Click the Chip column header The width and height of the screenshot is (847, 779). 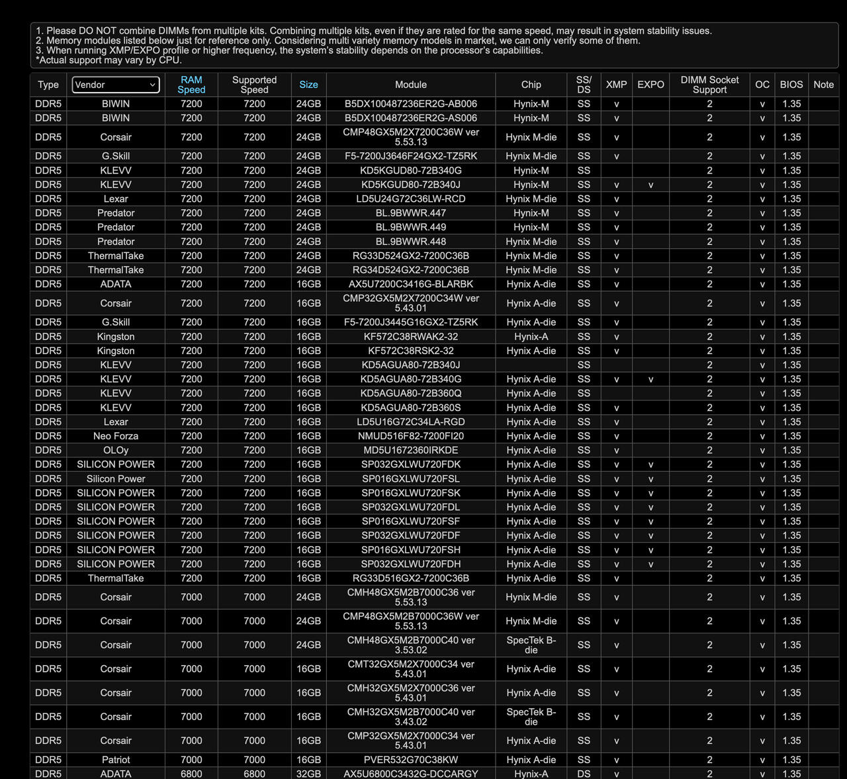531,85
